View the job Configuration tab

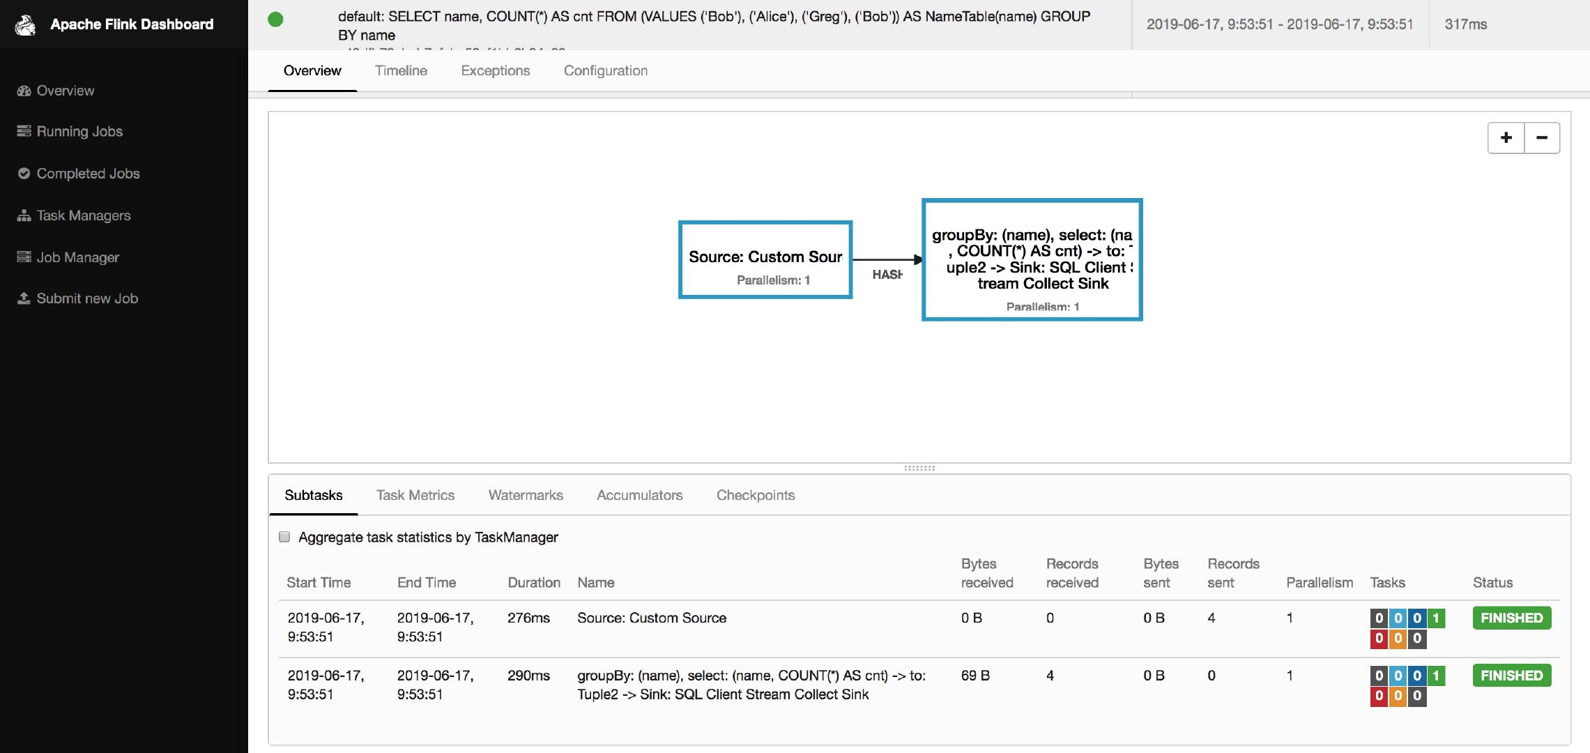[605, 70]
